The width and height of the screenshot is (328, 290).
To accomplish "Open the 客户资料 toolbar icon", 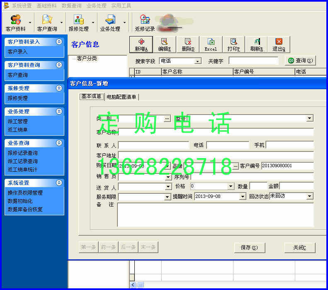I will [16, 22].
